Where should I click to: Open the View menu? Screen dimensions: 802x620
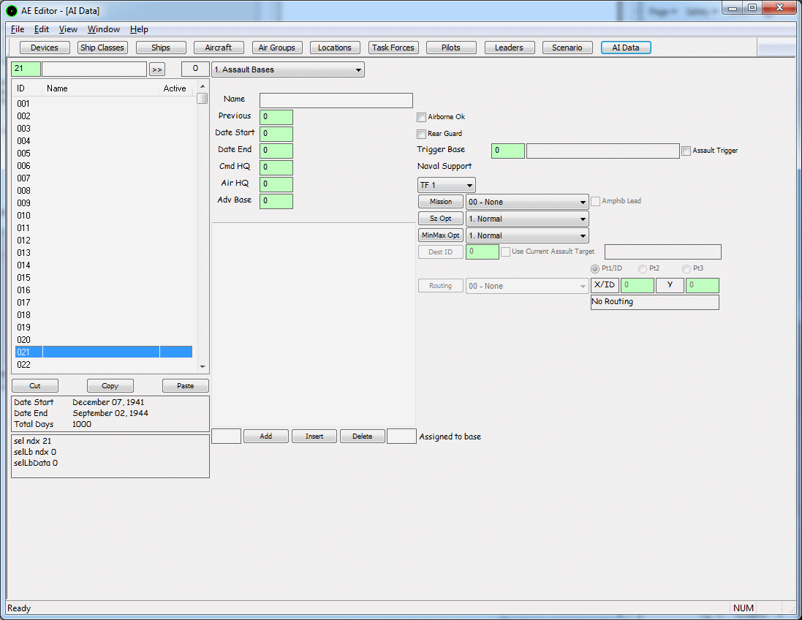68,29
